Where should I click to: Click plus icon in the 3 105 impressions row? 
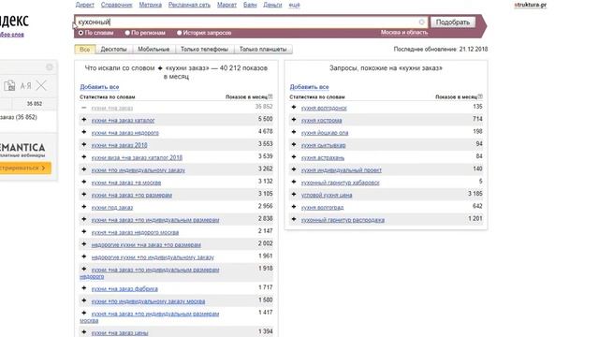(84, 195)
